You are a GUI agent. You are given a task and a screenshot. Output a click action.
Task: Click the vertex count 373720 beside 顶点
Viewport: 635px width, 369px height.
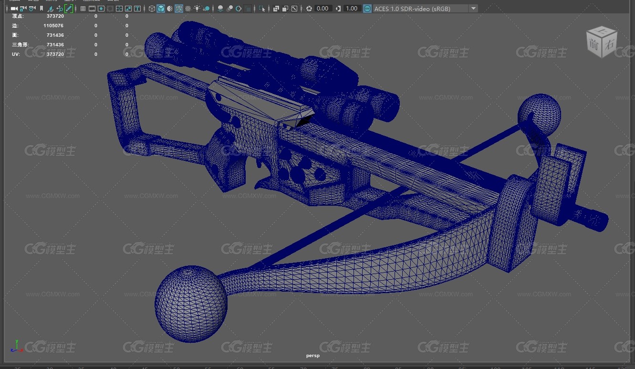55,16
